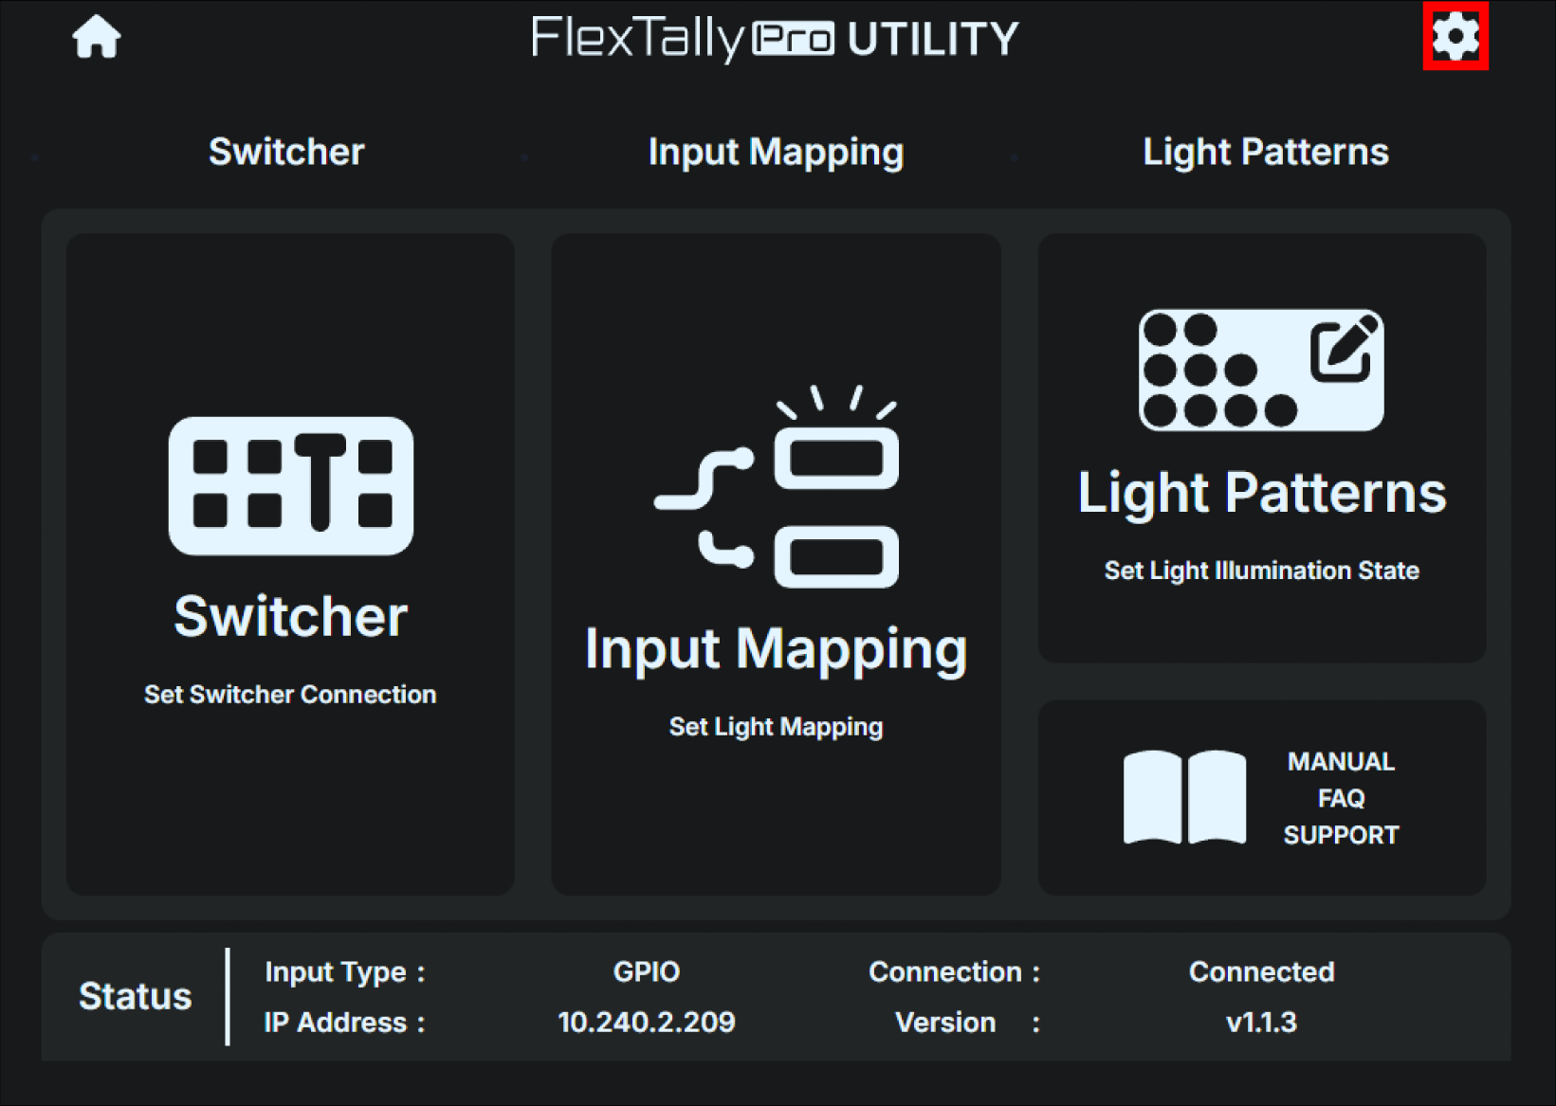Image resolution: width=1556 pixels, height=1106 pixels.
Task: Click the GPIO input type value
Action: pos(647,971)
